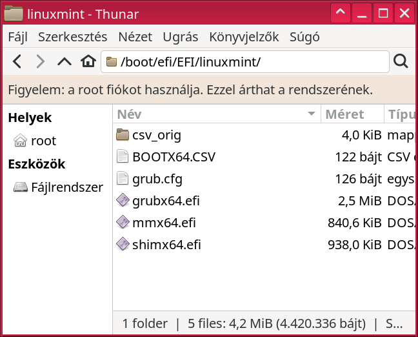Select the mmx64.efi file name

164,223
